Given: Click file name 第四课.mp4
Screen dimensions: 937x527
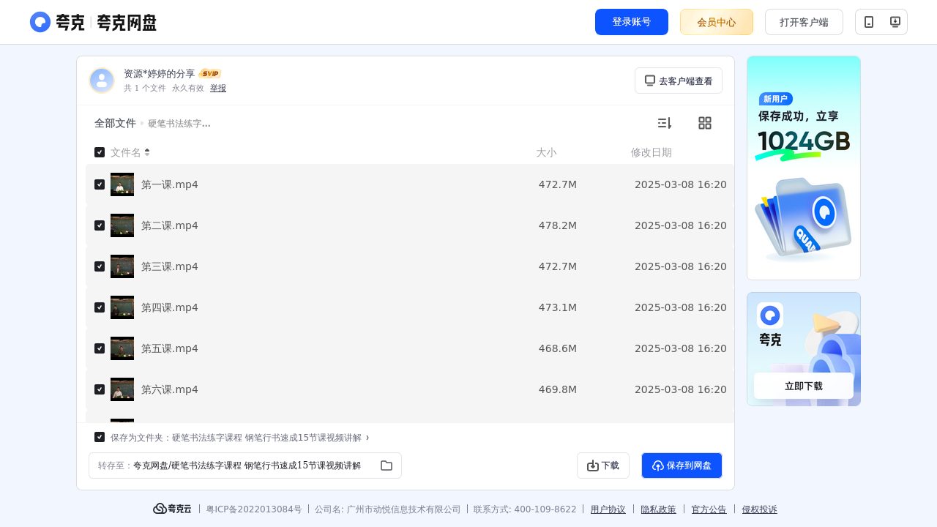Looking at the screenshot, I should coord(170,307).
